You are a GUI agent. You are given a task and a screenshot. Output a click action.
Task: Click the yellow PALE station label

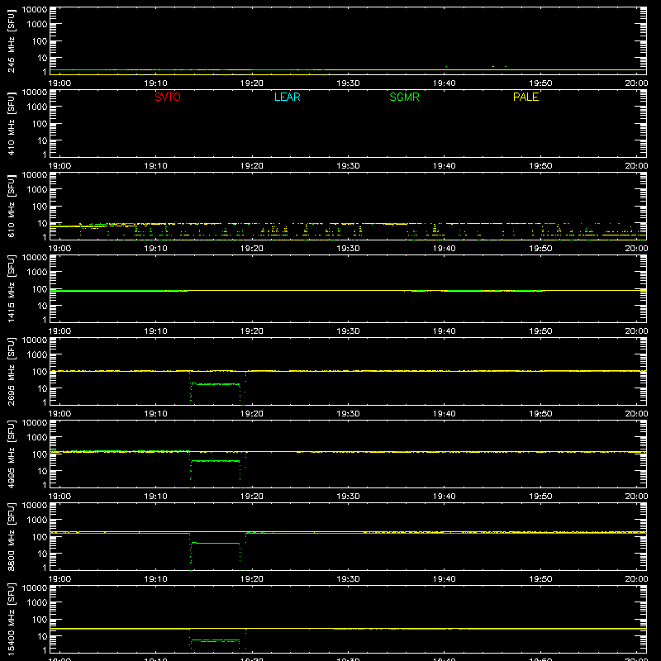(x=525, y=97)
